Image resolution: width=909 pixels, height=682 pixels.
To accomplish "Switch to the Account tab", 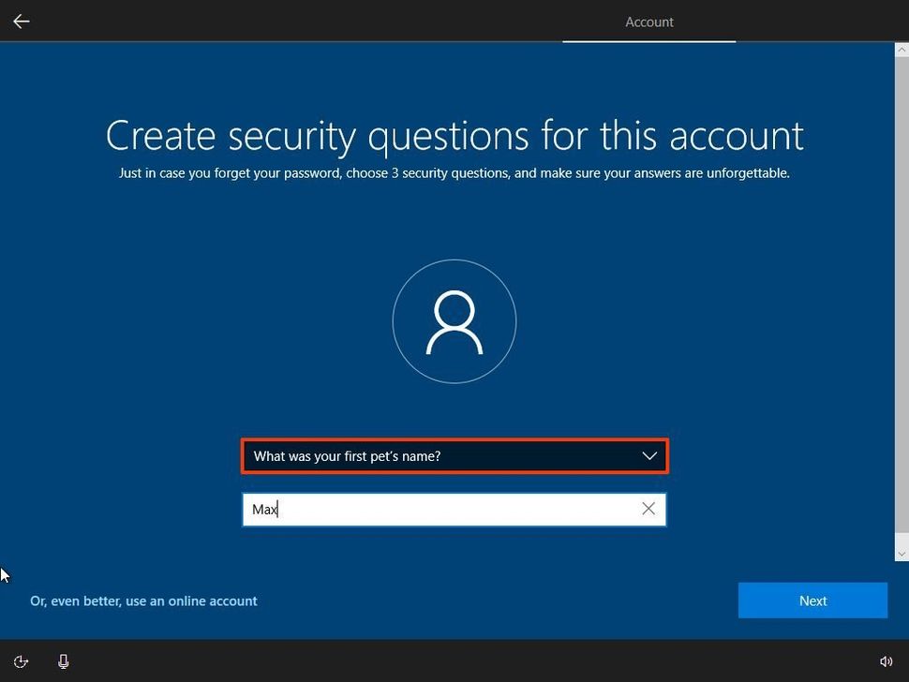I will point(648,22).
